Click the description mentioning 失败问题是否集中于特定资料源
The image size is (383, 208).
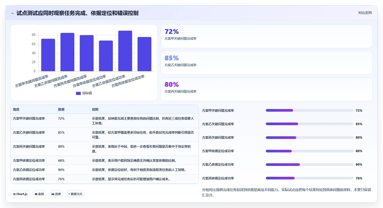tap(141, 149)
